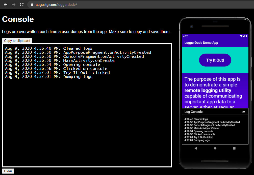Tap the Try It Out! button in the phone
Image resolution: width=254 pixels, height=175 pixels.
coord(215,60)
